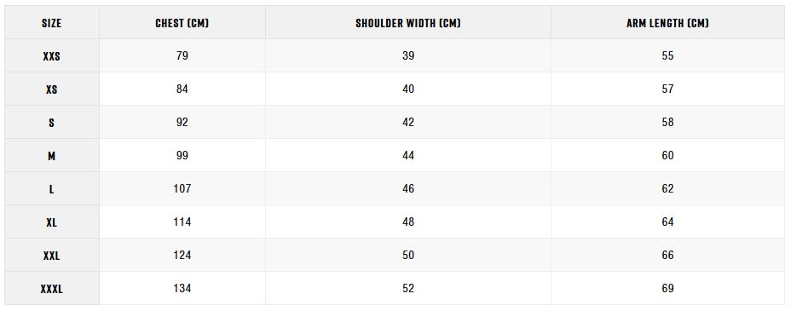
Task: Click the XXS size row label
Action: click(51, 56)
